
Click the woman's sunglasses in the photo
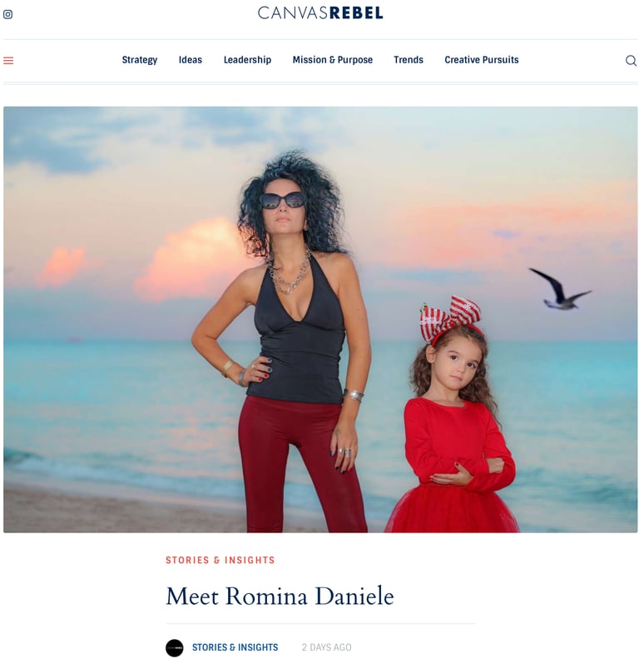(x=282, y=200)
